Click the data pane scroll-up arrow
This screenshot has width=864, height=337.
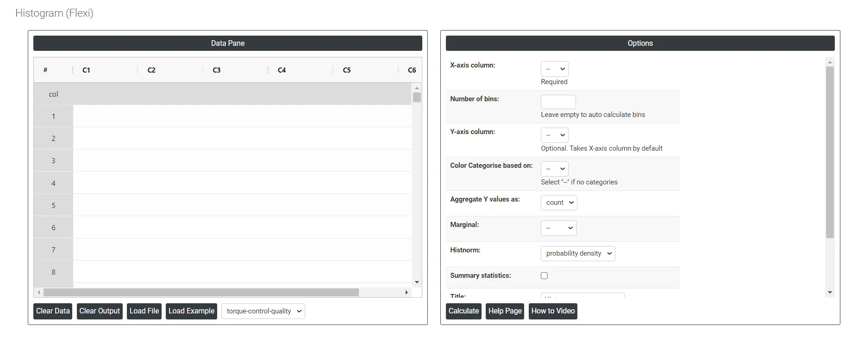pos(417,88)
